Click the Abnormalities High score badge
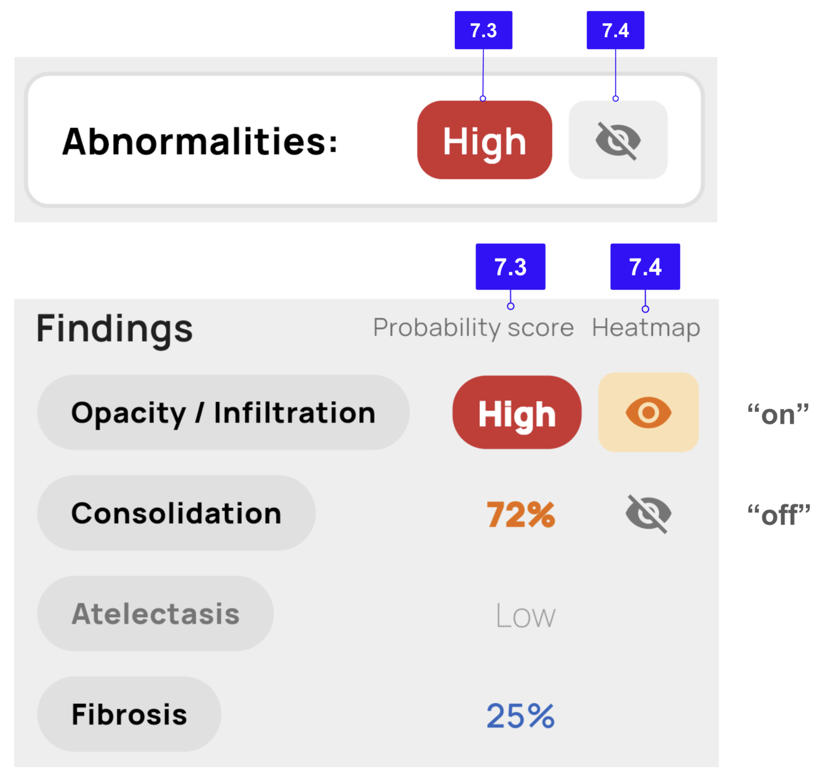This screenshot has height=781, width=824. tap(484, 140)
